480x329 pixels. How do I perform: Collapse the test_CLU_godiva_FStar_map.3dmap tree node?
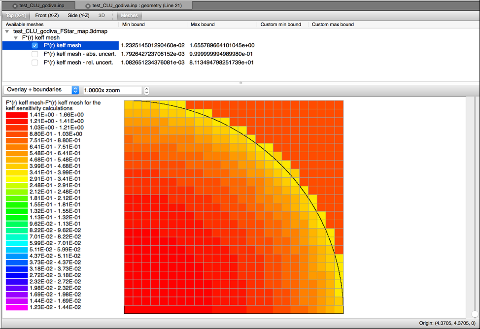pyautogui.click(x=7, y=31)
